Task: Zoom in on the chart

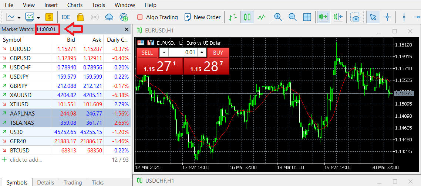Action: pos(278,17)
